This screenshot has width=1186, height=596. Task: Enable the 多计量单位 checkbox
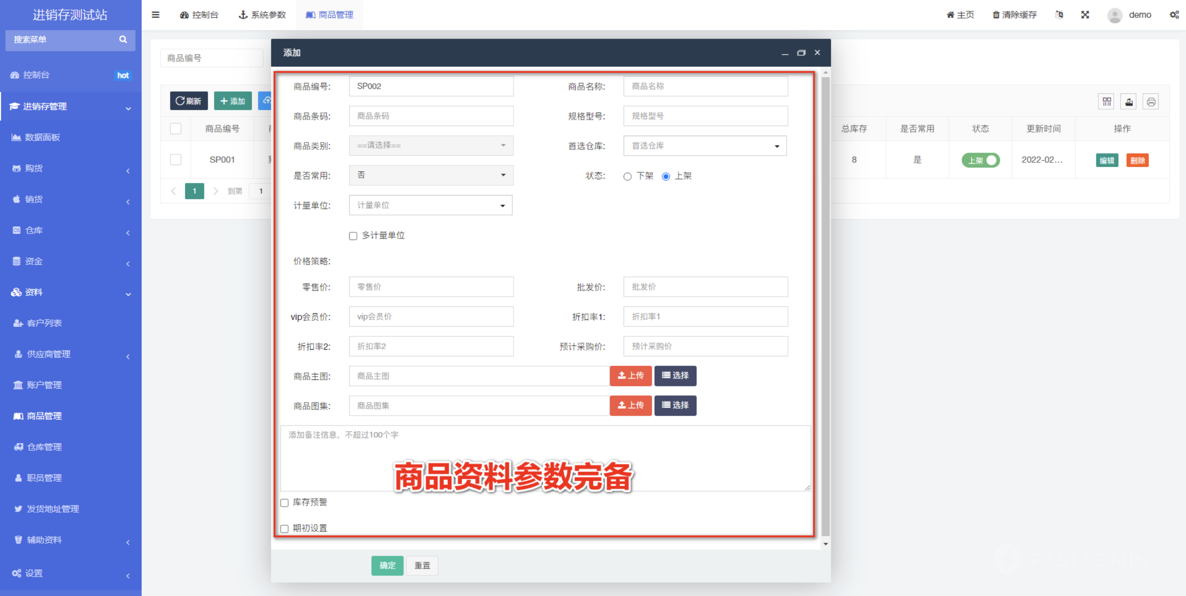click(353, 236)
